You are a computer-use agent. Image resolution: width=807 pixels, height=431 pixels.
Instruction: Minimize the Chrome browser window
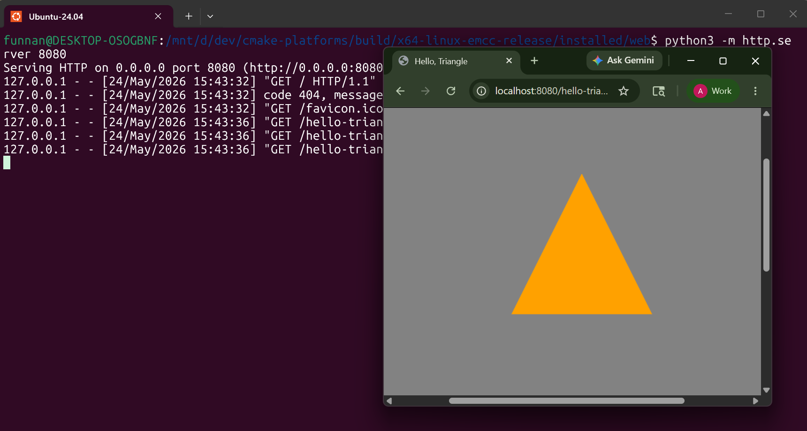[691, 61]
